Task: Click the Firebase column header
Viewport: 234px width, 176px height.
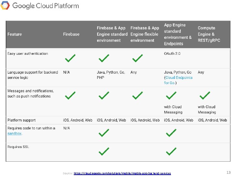Action: [x=71, y=34]
